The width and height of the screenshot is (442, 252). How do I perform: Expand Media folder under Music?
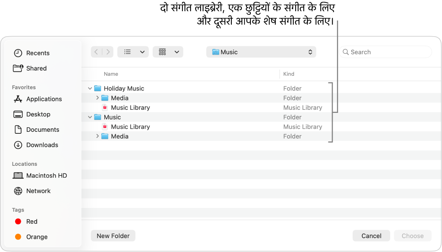coord(97,136)
